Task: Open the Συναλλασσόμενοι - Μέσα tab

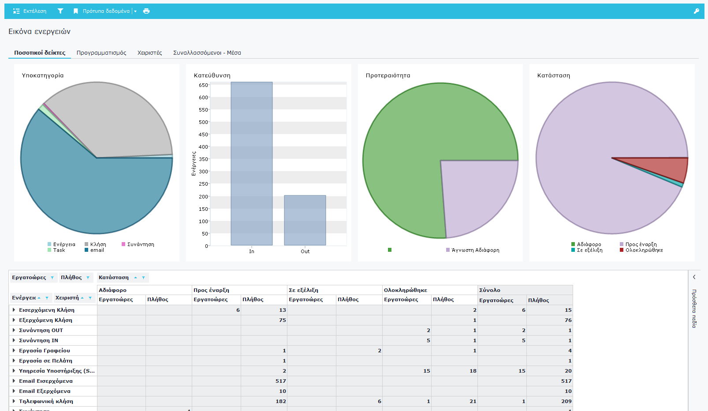Action: [207, 53]
